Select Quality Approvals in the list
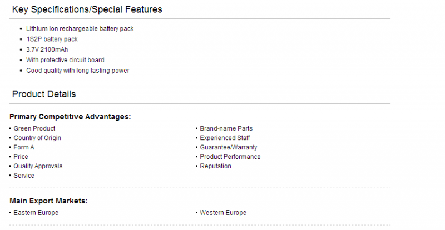The width and height of the screenshot is (445, 230). tap(38, 166)
